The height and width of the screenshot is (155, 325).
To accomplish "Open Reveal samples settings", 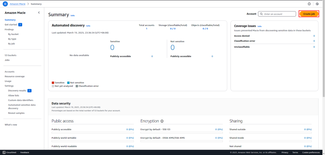I will coord(16,113).
